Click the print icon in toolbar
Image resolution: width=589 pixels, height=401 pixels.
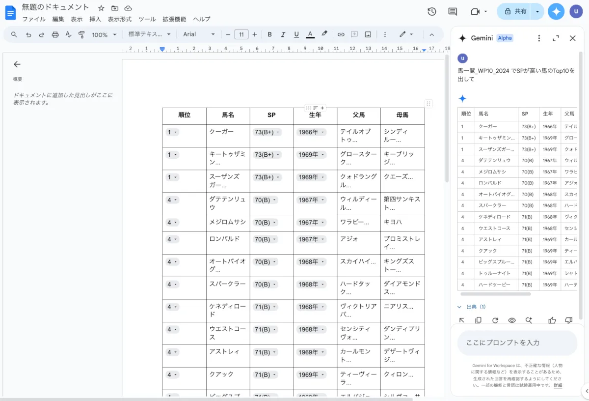click(x=55, y=34)
